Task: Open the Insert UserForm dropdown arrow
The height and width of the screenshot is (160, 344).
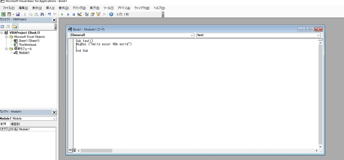Action: 13,14
